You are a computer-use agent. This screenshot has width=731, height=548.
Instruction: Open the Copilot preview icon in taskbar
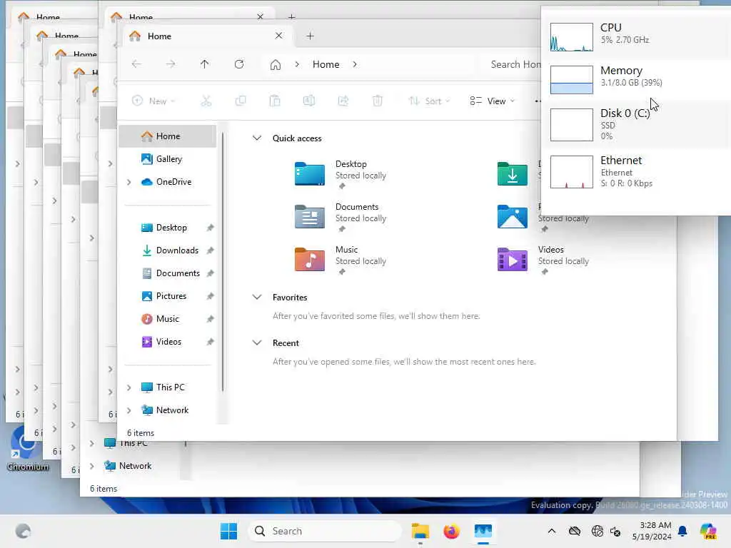pos(708,531)
